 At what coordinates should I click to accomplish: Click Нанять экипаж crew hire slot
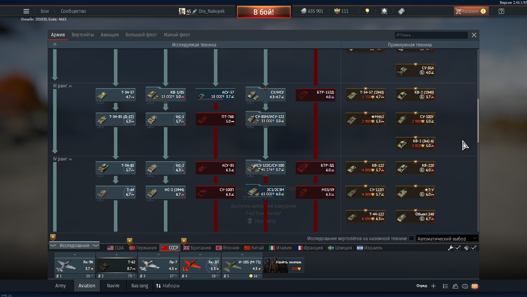[x=284, y=265]
